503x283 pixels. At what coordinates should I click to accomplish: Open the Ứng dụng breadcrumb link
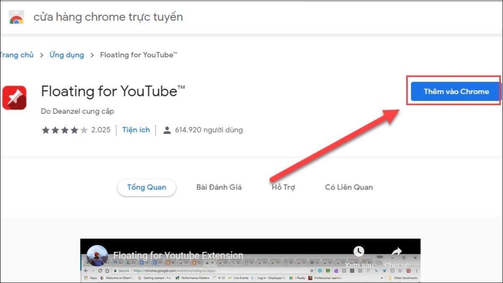[67, 55]
